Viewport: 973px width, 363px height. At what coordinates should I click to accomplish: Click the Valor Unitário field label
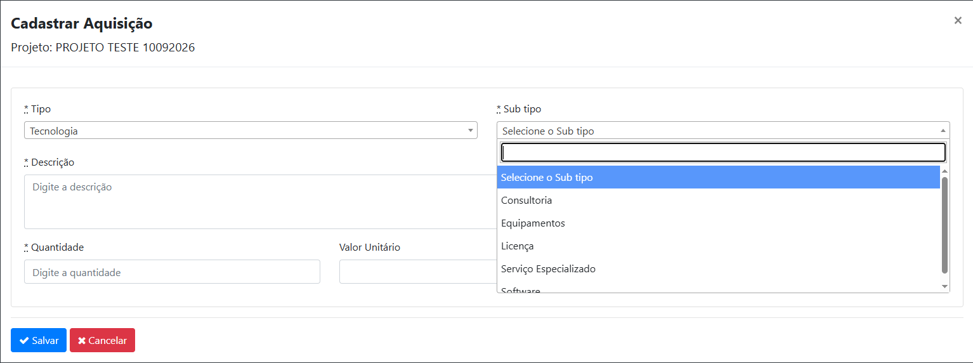[370, 247]
